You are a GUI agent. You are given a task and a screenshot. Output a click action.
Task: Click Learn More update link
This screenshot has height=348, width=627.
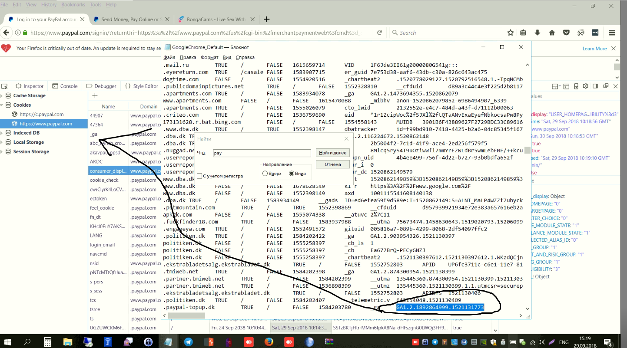point(594,49)
